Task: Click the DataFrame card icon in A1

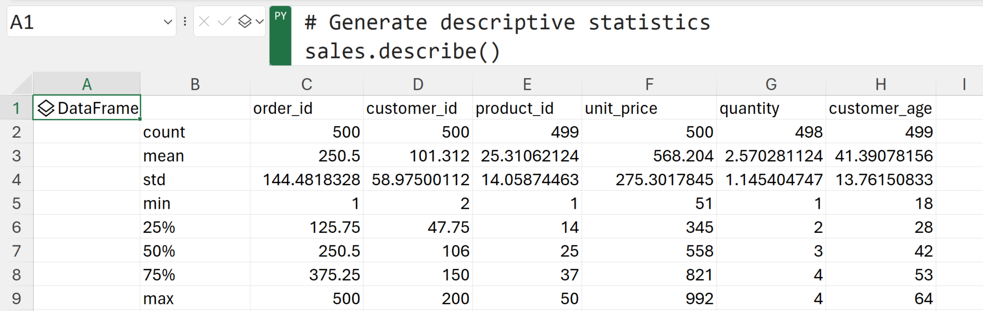Action: click(x=46, y=108)
